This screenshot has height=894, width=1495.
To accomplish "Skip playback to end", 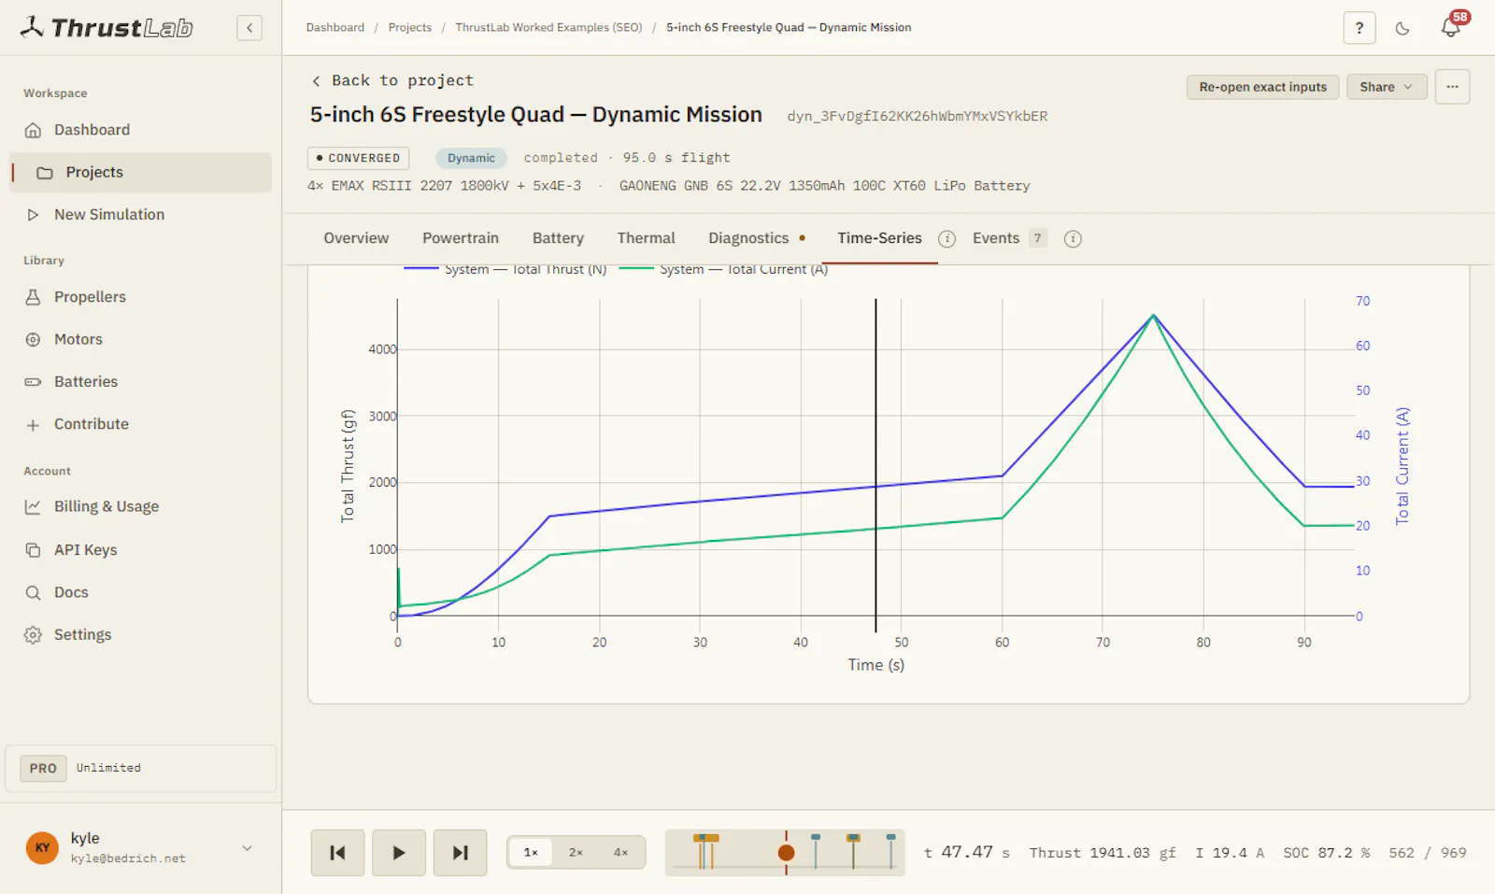I will click(460, 853).
